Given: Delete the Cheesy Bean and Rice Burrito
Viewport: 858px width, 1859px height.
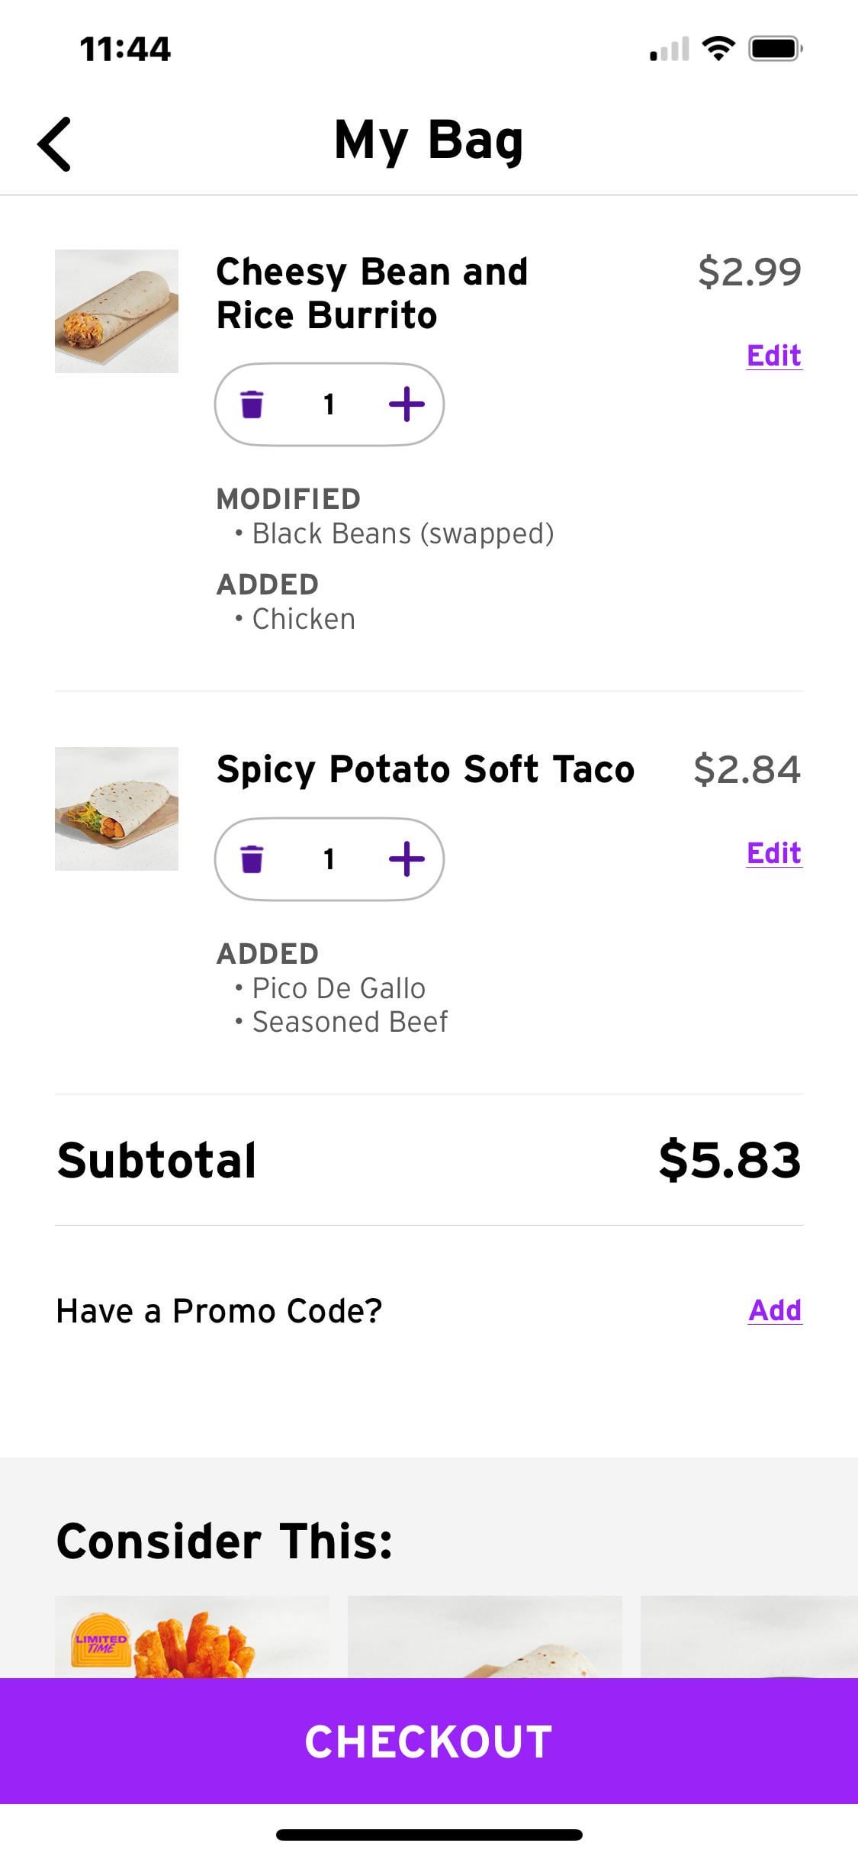Looking at the screenshot, I should tap(252, 404).
